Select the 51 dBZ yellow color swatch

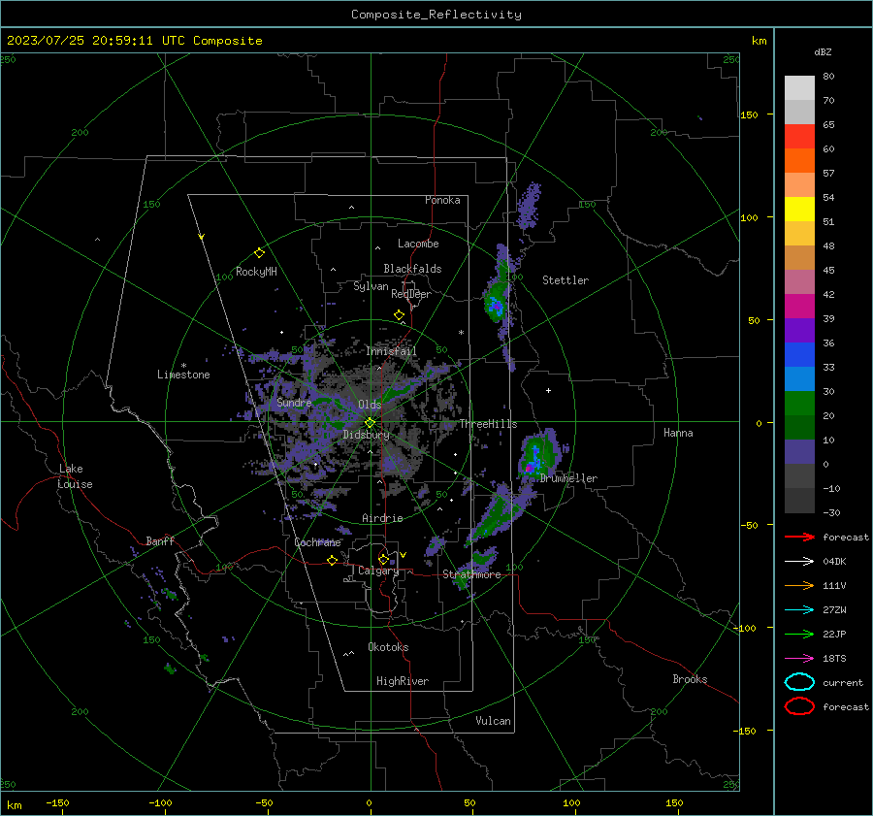coord(799,209)
